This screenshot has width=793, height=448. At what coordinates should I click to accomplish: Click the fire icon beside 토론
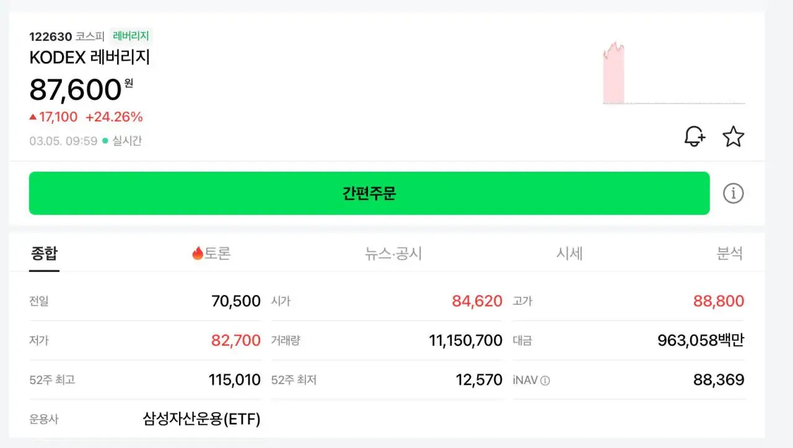198,253
